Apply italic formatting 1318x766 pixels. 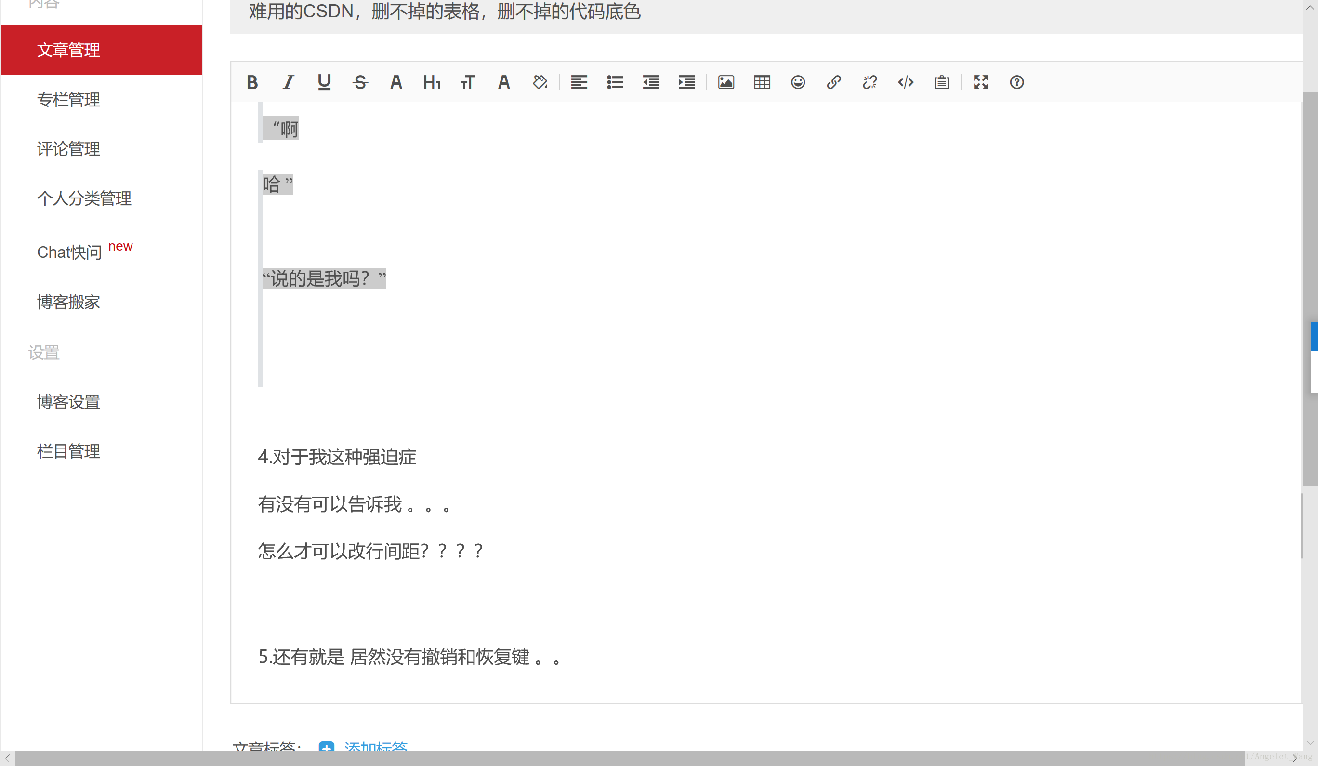tap(288, 82)
